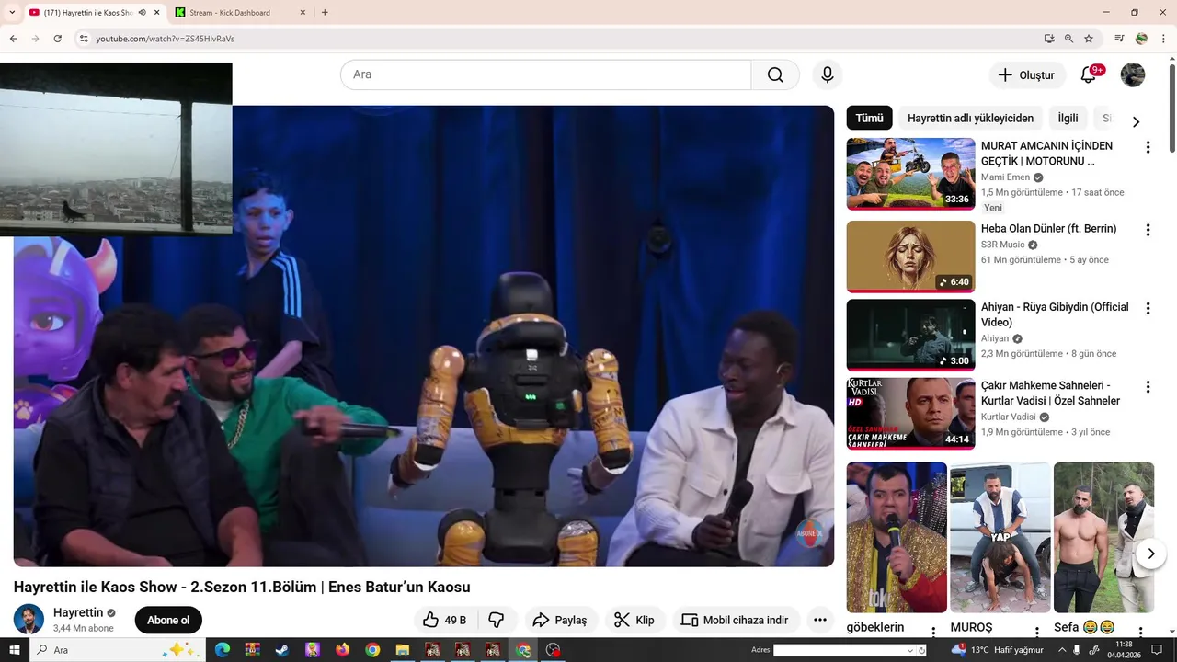Click the YouTube Ara search field
The height and width of the screenshot is (662, 1177).
click(546, 74)
